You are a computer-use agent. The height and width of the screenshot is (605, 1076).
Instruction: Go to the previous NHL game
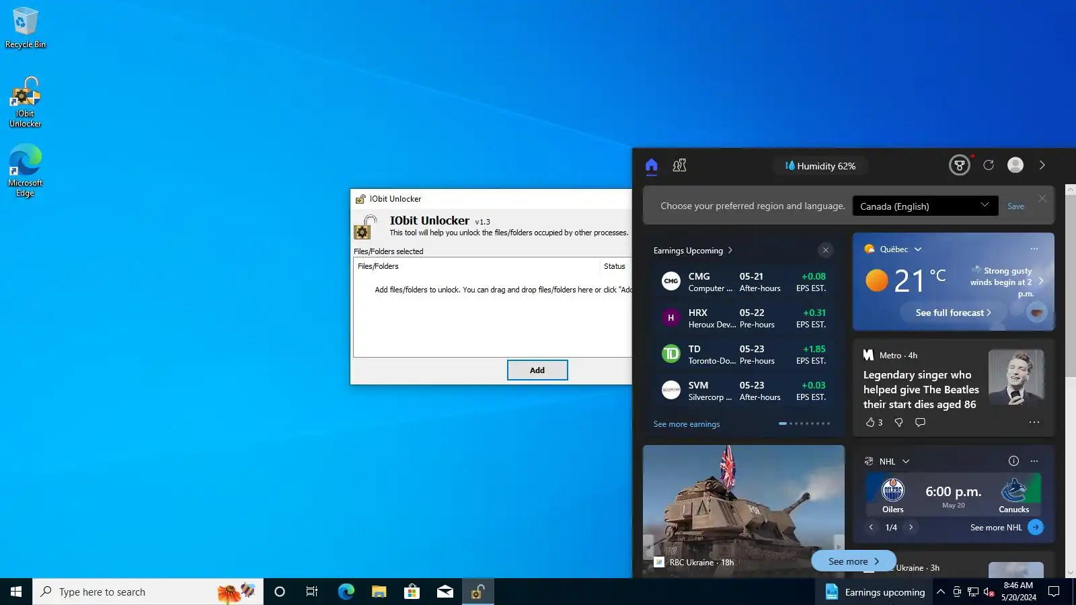click(x=871, y=527)
